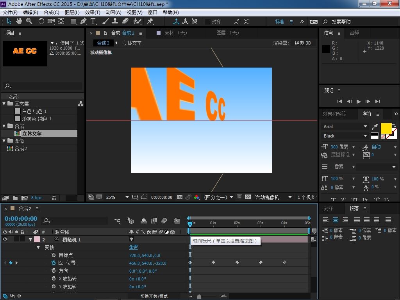Enable Motion Blur switch in timeline header
Image resolution: width=400 pixels, height=300 pixels.
point(164,221)
